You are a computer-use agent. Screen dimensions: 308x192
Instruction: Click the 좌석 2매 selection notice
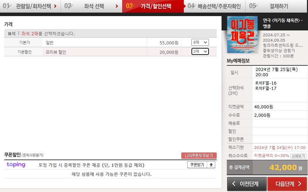pos(48,34)
